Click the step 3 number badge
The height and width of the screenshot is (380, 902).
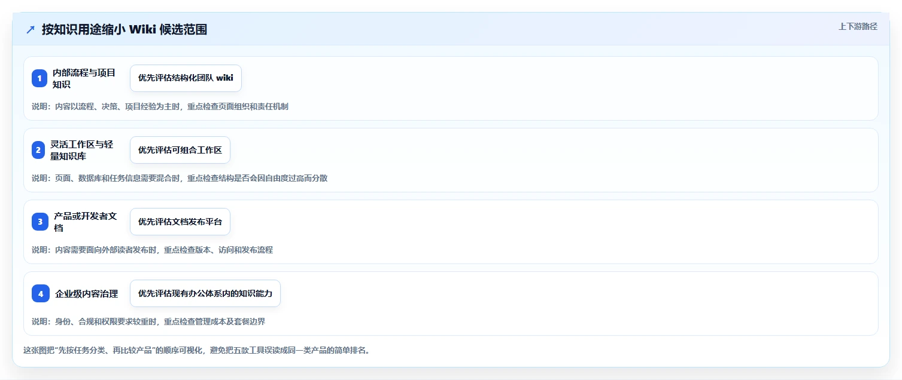coord(40,222)
